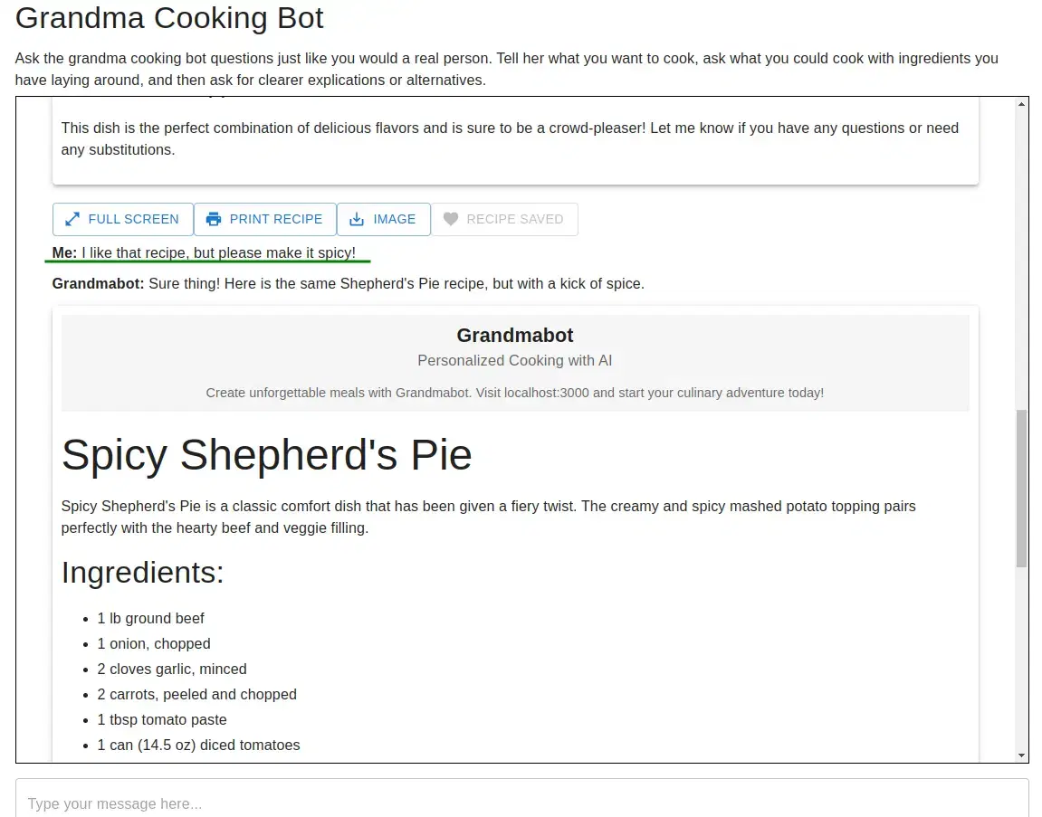The height and width of the screenshot is (817, 1042).
Task: Click the heart icon on Recipe Saved
Action: coord(451,219)
